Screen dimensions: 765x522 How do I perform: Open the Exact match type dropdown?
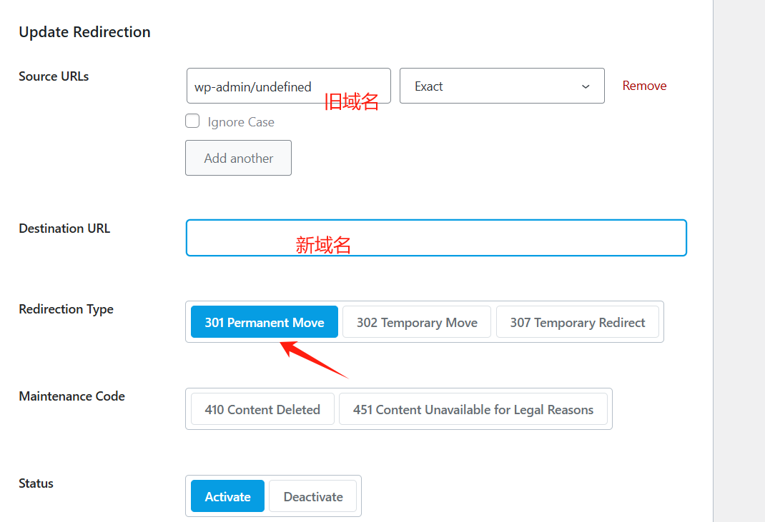click(x=500, y=85)
